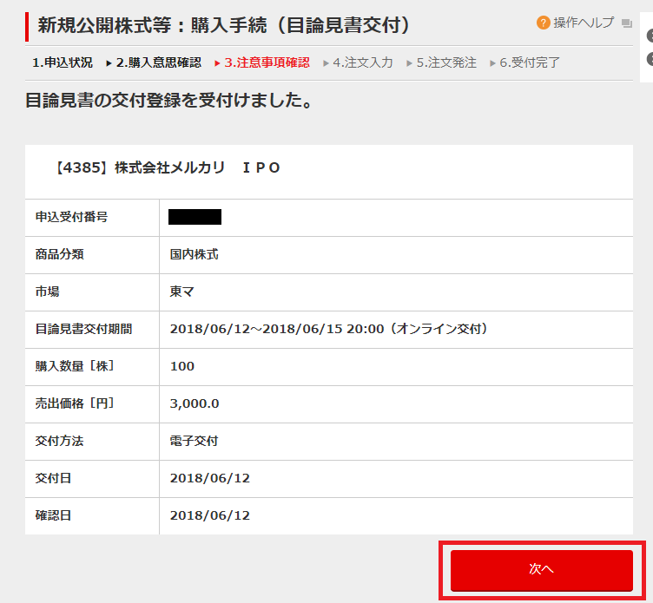Image resolution: width=653 pixels, height=603 pixels.
Task: Click the 交付方法 label
Action: pyautogui.click(x=60, y=441)
